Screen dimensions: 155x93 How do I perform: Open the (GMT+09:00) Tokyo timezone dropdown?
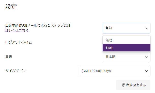[114, 71]
